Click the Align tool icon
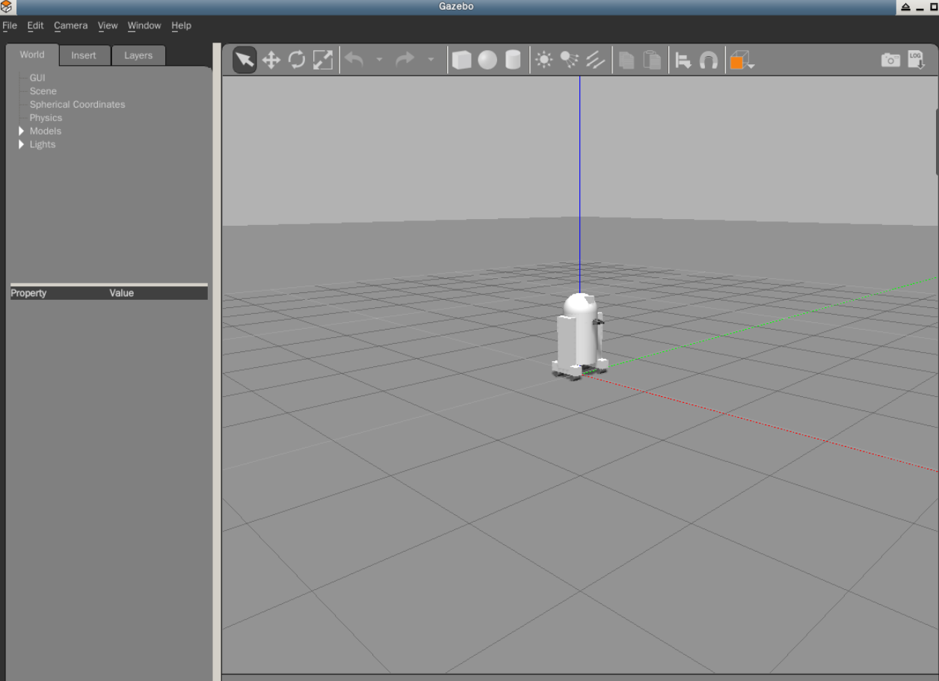The height and width of the screenshot is (681, 939). pyautogui.click(x=683, y=61)
